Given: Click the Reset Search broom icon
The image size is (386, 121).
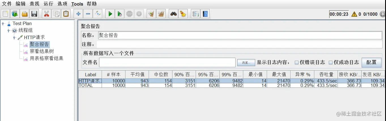Looking at the screenshot, I should (x=183, y=14).
